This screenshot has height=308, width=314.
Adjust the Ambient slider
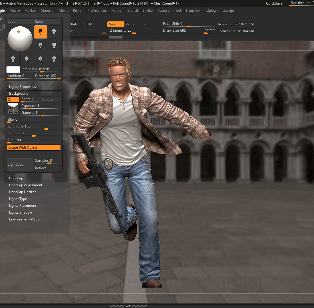[x=20, y=76]
